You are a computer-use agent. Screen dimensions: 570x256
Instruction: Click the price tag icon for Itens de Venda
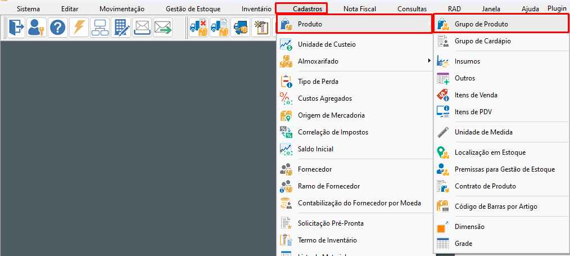click(x=443, y=95)
